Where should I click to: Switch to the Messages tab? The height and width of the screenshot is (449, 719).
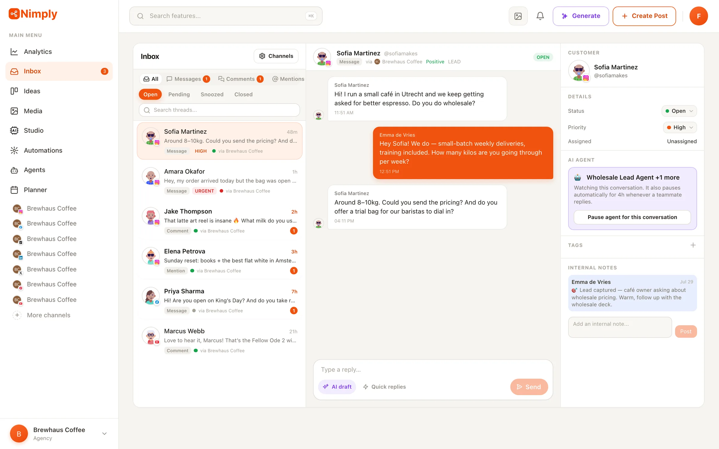point(188,79)
